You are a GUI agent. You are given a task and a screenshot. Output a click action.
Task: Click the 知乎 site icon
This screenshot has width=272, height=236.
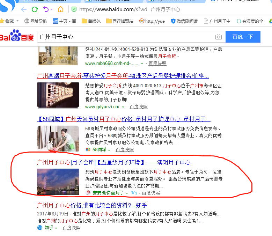coord(40,228)
